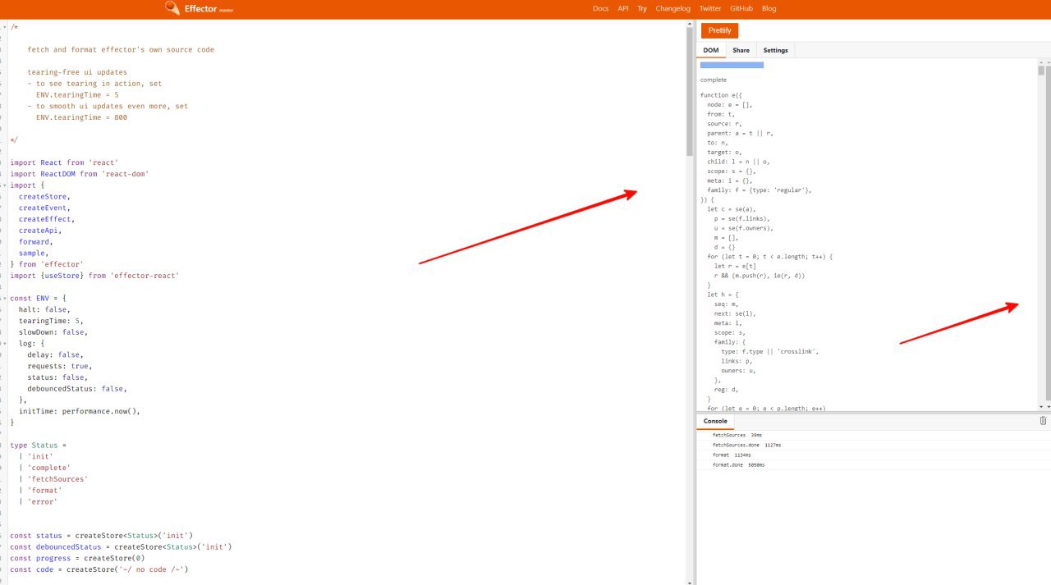Click "family: f = {type: 'regular'}," line
1051x585 pixels.
tap(760, 190)
